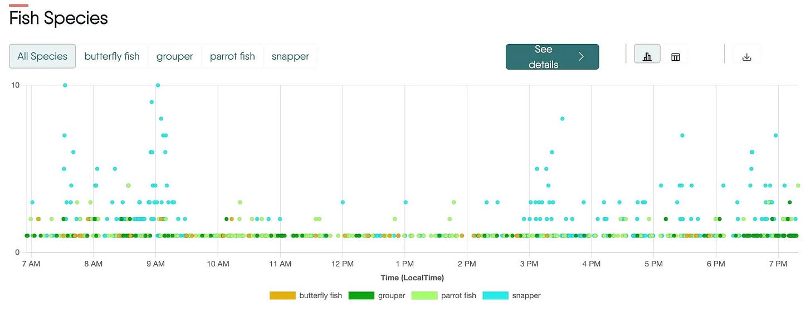Select the All Species tab
The height and width of the screenshot is (311, 811).
42,56
